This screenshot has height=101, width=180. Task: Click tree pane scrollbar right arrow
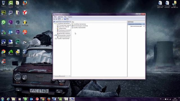click(70, 76)
